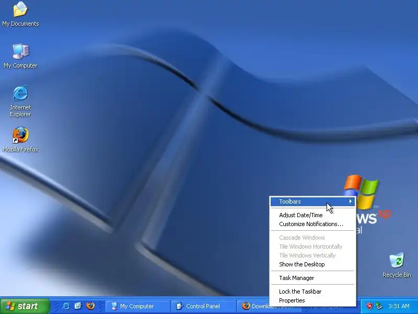
Task: Click red security shield tray icon
Action: click(x=369, y=306)
